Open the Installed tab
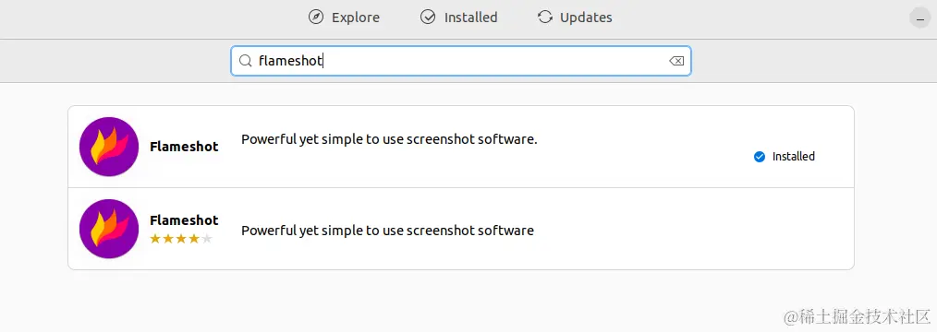This screenshot has width=937, height=332. (x=458, y=18)
